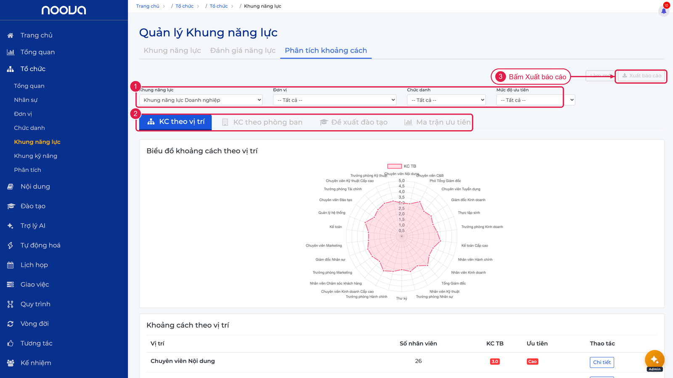Click the Đào tạo graduation cap icon
673x378 pixels.
coord(11,206)
